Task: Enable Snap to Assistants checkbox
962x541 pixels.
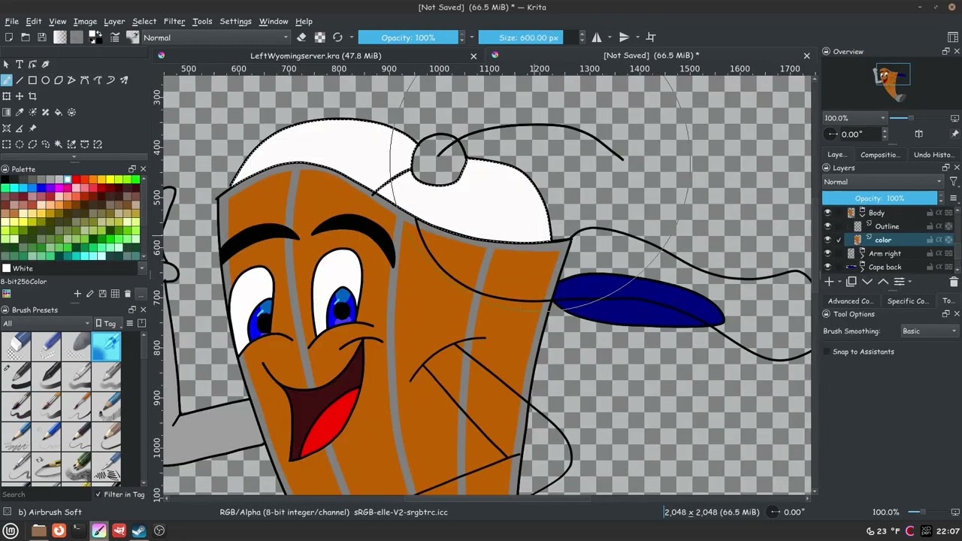Action: 827,352
